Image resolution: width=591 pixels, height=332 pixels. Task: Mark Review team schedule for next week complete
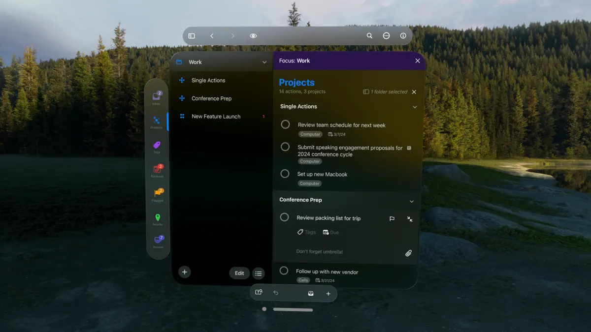coord(285,124)
